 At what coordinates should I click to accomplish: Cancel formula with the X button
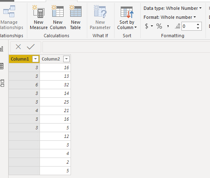18,47
